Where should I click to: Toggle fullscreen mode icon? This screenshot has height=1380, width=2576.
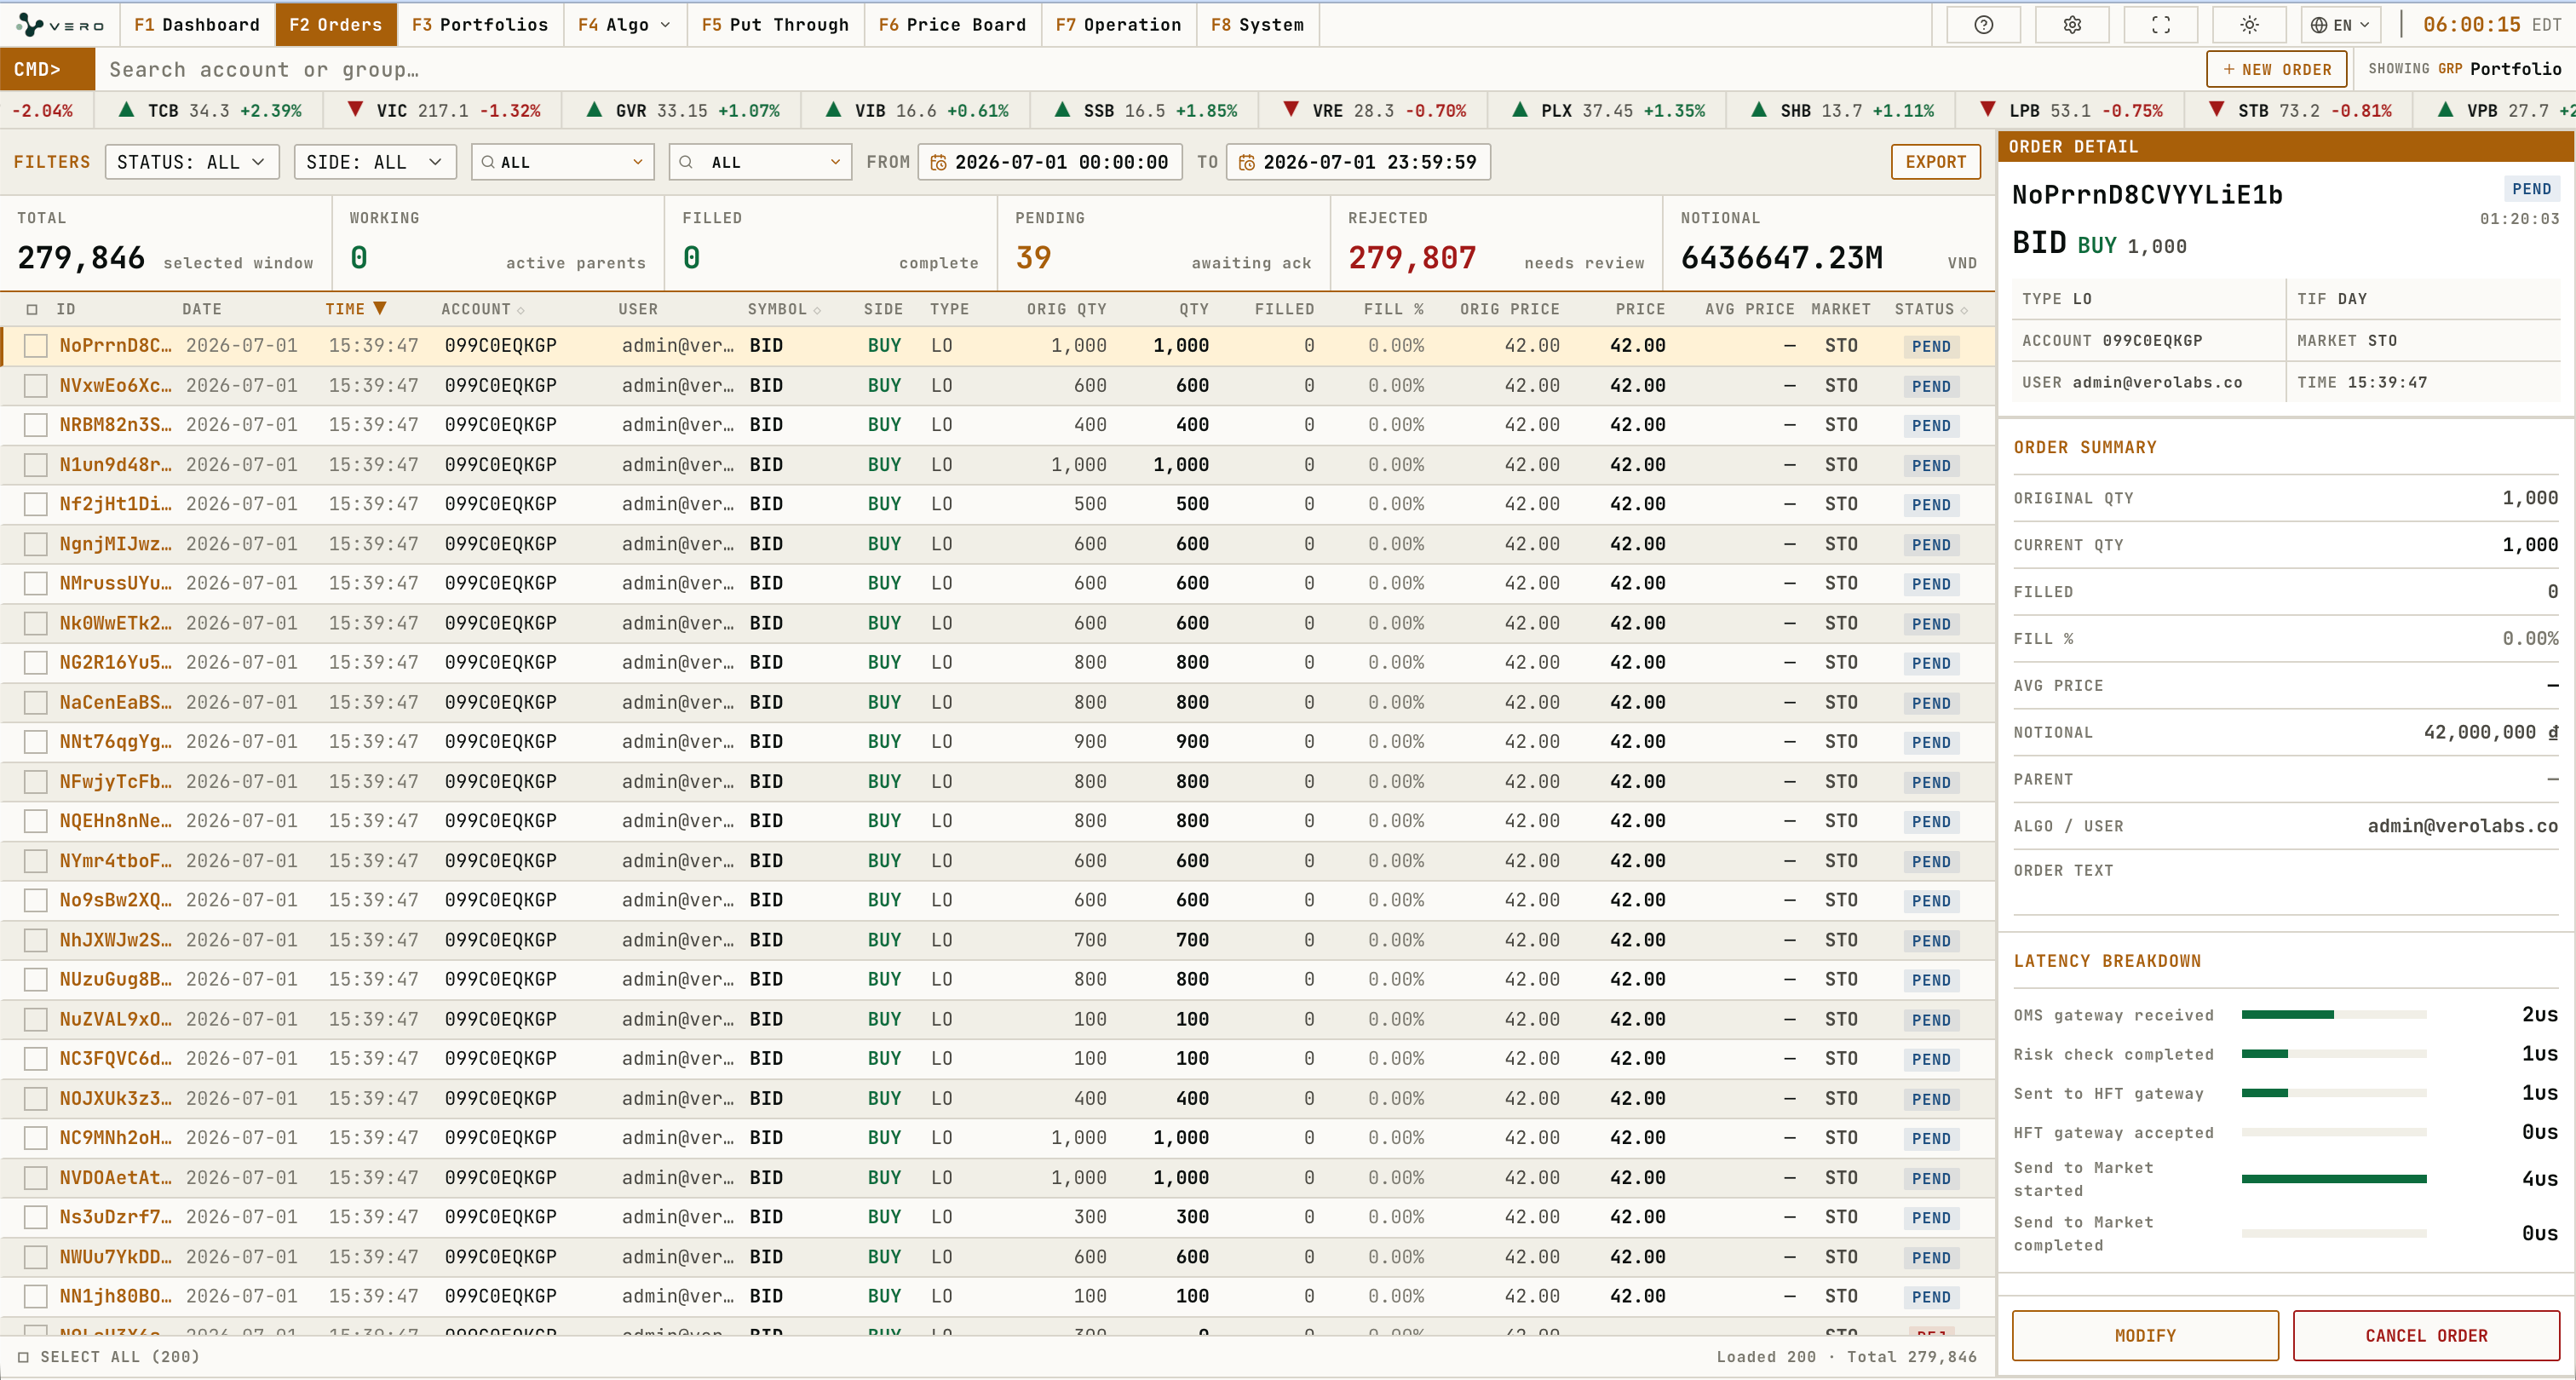click(2161, 25)
